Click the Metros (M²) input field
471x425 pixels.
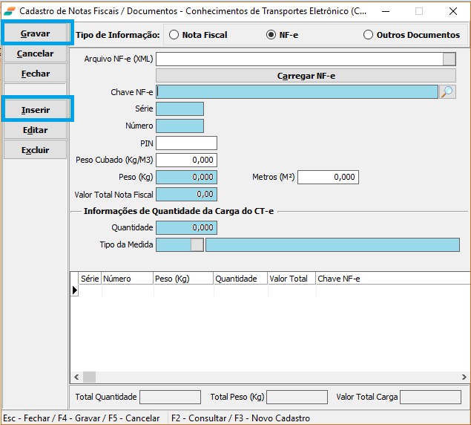(x=328, y=177)
